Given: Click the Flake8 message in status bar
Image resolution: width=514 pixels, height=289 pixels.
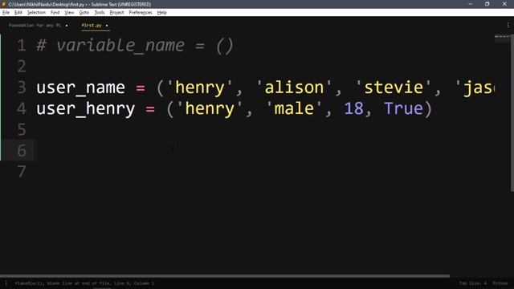Looking at the screenshot, I should (84, 283).
